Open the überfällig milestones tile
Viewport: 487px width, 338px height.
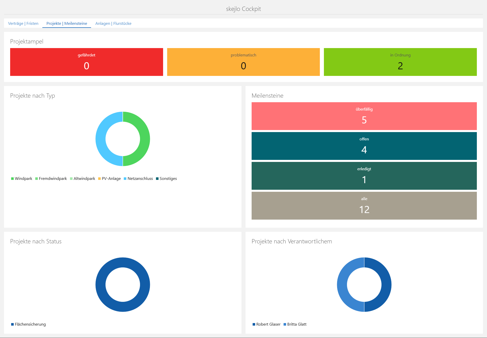click(364, 116)
